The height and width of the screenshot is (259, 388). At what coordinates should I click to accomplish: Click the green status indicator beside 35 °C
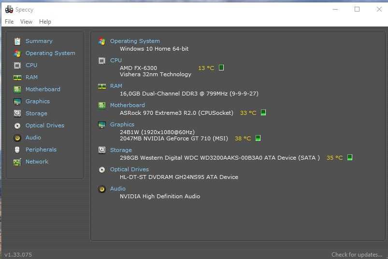[350, 157]
